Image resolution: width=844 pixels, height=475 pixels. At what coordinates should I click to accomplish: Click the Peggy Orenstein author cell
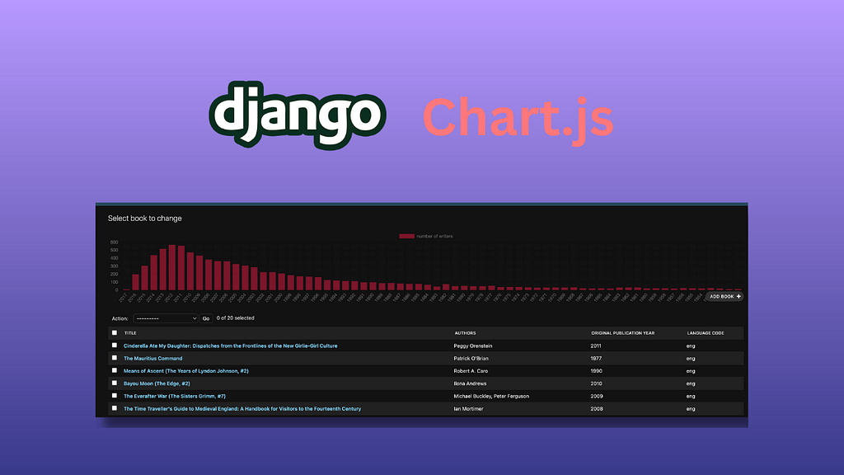[x=472, y=346]
